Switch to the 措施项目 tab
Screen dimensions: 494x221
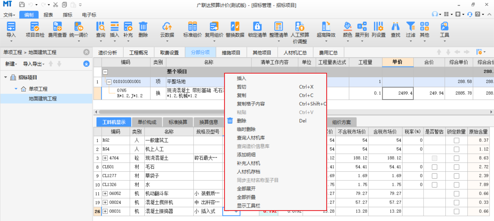pyautogui.click(x=231, y=53)
